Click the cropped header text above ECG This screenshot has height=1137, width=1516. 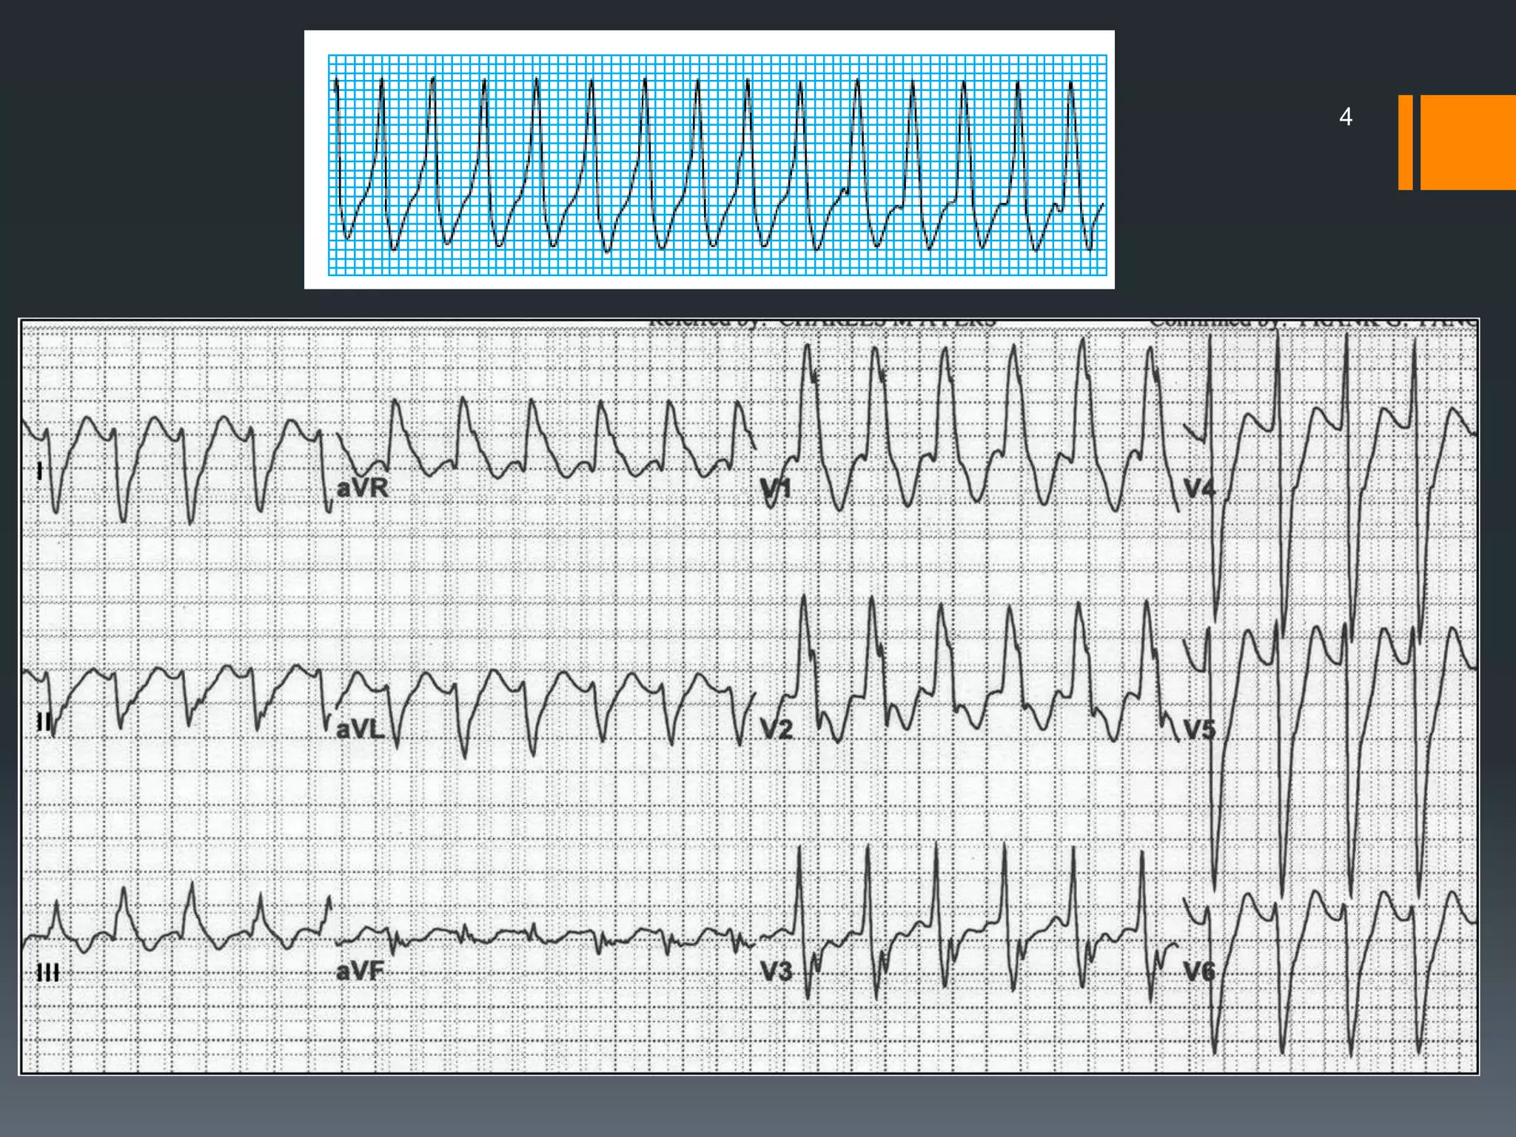pos(822,323)
